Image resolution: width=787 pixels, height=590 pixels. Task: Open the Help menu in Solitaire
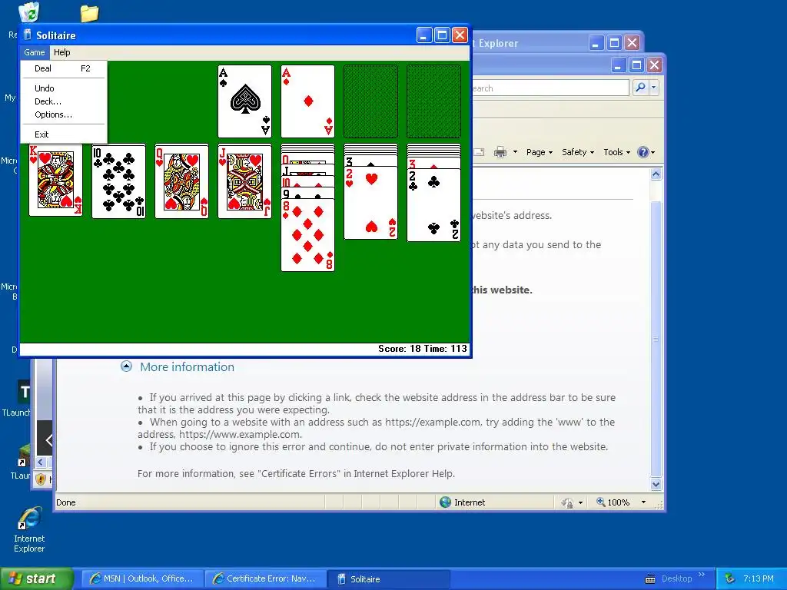coord(61,52)
